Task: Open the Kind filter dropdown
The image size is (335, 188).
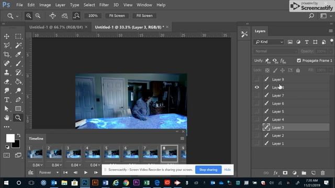Action: [269, 42]
